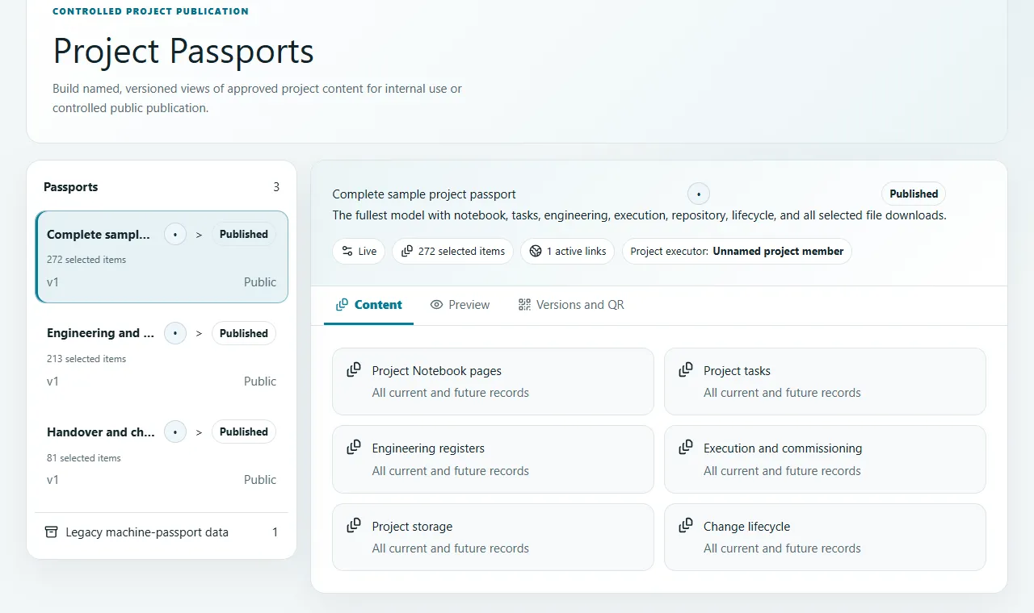
Task: Open Legacy machine-passport data
Action: [162, 532]
